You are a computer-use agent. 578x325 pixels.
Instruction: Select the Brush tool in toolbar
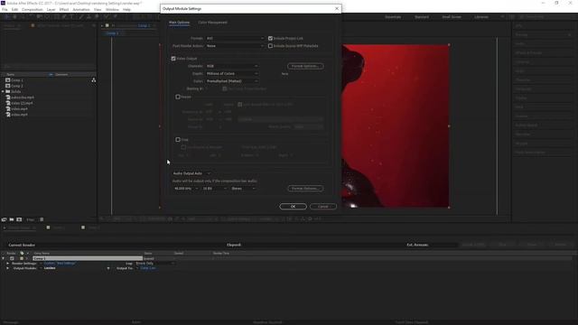point(80,16)
